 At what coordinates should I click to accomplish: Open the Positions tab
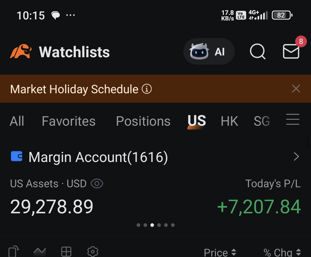coord(143,121)
